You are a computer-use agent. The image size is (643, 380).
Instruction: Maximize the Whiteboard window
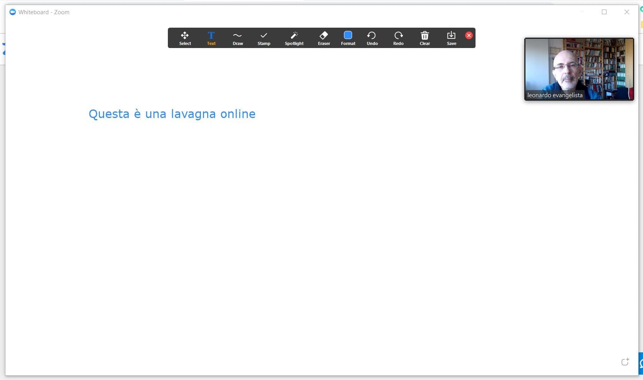(x=604, y=12)
